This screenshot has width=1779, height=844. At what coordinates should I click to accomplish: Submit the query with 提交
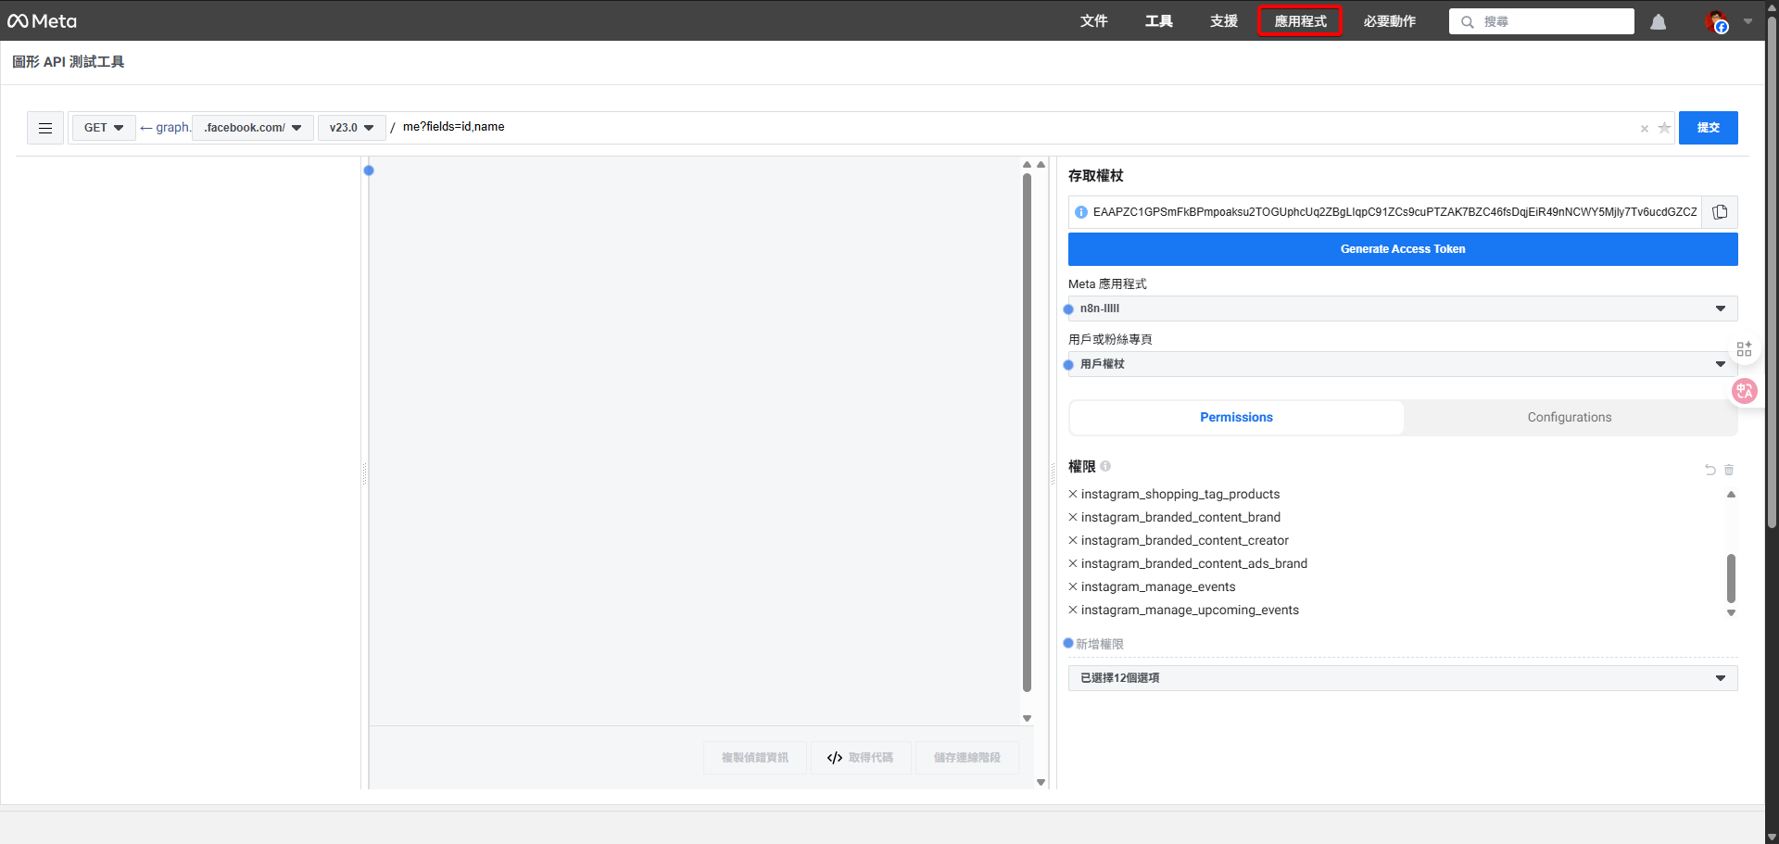1709,128
